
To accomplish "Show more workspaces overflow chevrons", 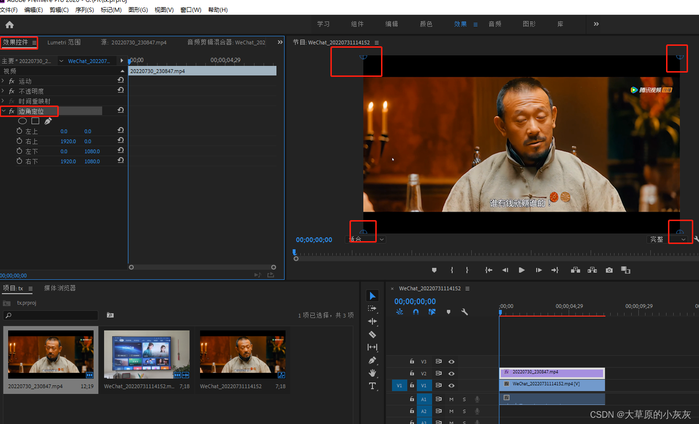I will tap(596, 24).
